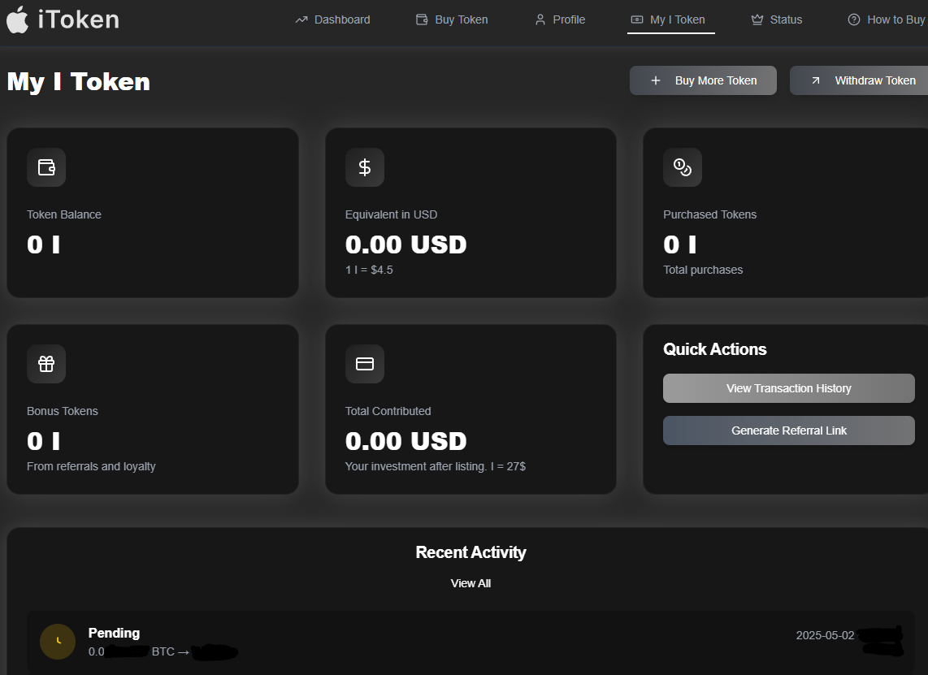
Task: Open the Status page
Action: coord(777,19)
